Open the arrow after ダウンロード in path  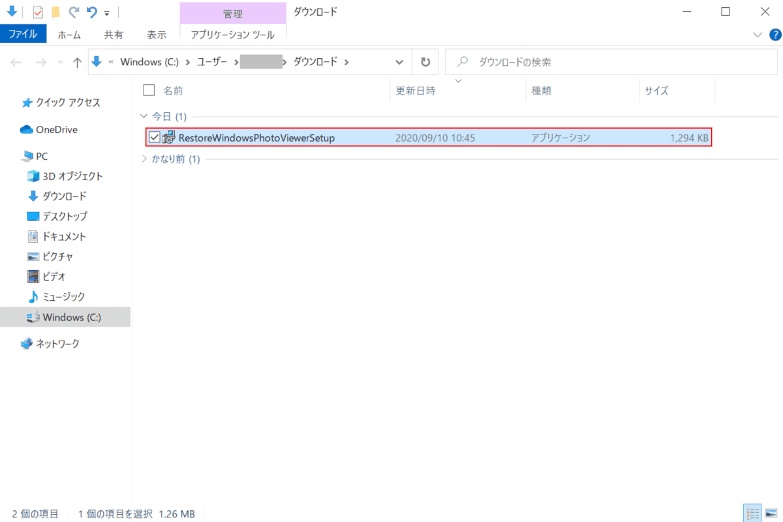(x=346, y=62)
